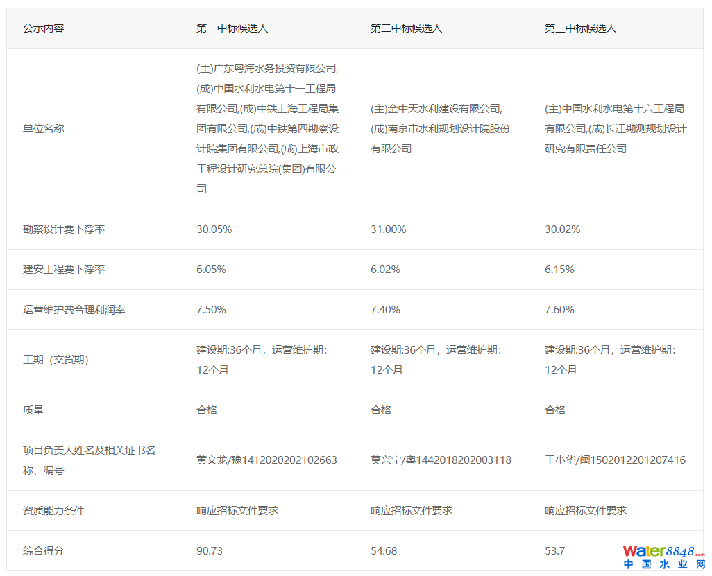Select the 54.68 comprehensive score
The width and height of the screenshot is (712, 576).
click(384, 551)
